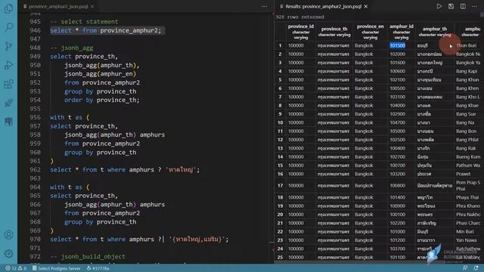Select the amphur_id cell 101600

tap(397, 63)
